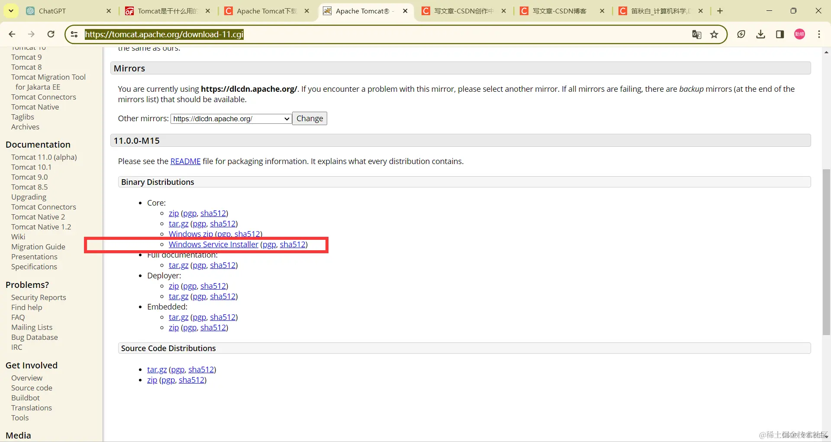This screenshot has width=831, height=442.
Task: Close the active Apache Tomcat® tab
Action: tap(405, 11)
